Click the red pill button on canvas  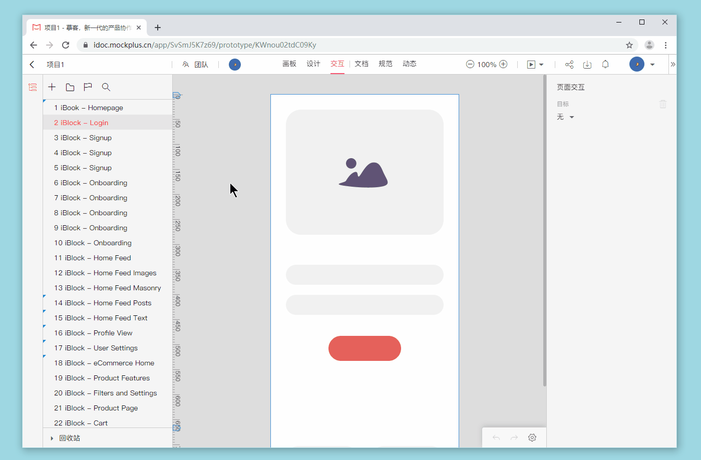[365, 348]
